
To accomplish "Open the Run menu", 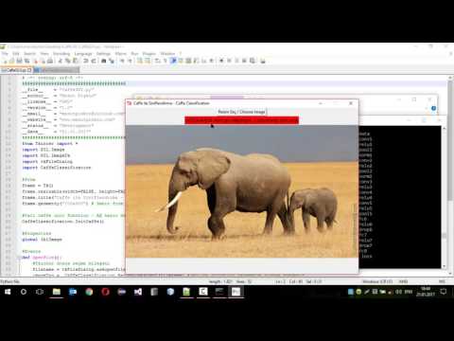I will (134, 54).
